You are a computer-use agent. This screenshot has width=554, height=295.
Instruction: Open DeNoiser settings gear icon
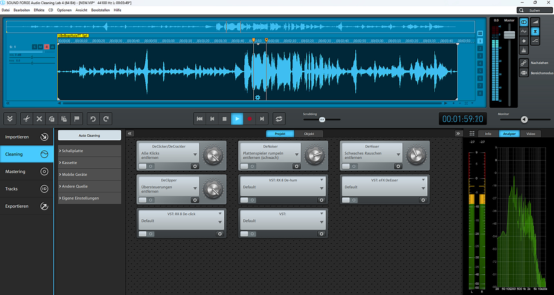click(x=296, y=166)
